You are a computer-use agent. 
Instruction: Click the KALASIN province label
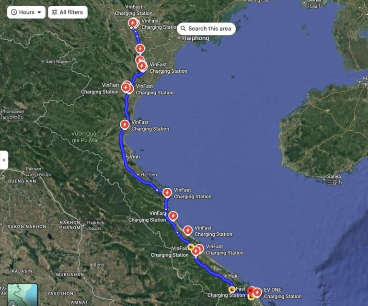coord(22,272)
